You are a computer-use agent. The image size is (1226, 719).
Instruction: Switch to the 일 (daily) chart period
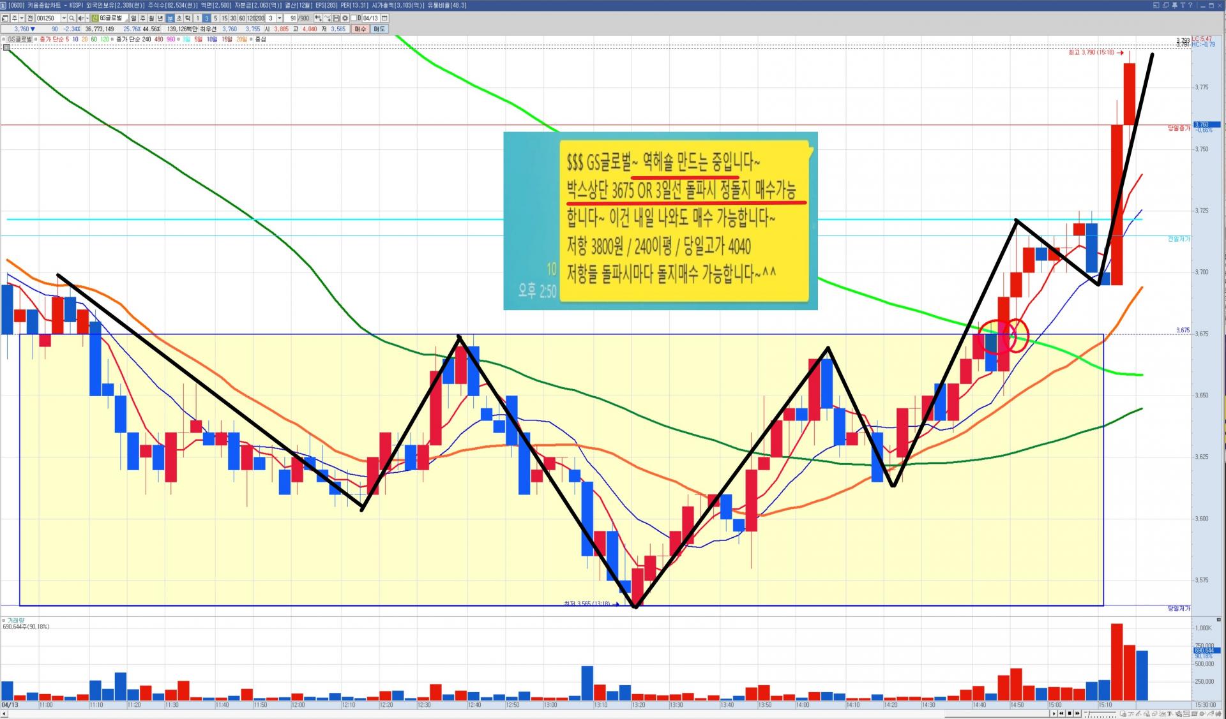(133, 19)
